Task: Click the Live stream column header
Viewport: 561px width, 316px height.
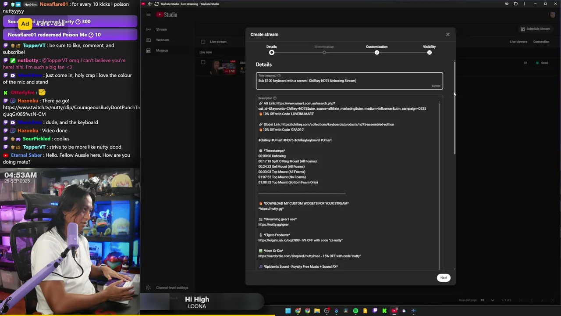Action: pyautogui.click(x=218, y=42)
